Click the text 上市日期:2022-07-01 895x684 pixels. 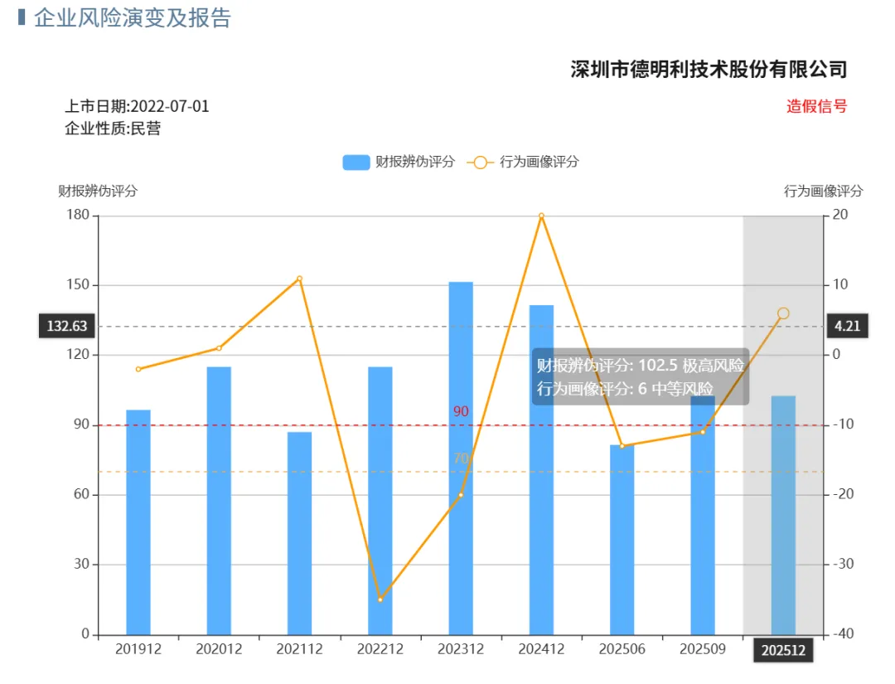click(x=137, y=106)
